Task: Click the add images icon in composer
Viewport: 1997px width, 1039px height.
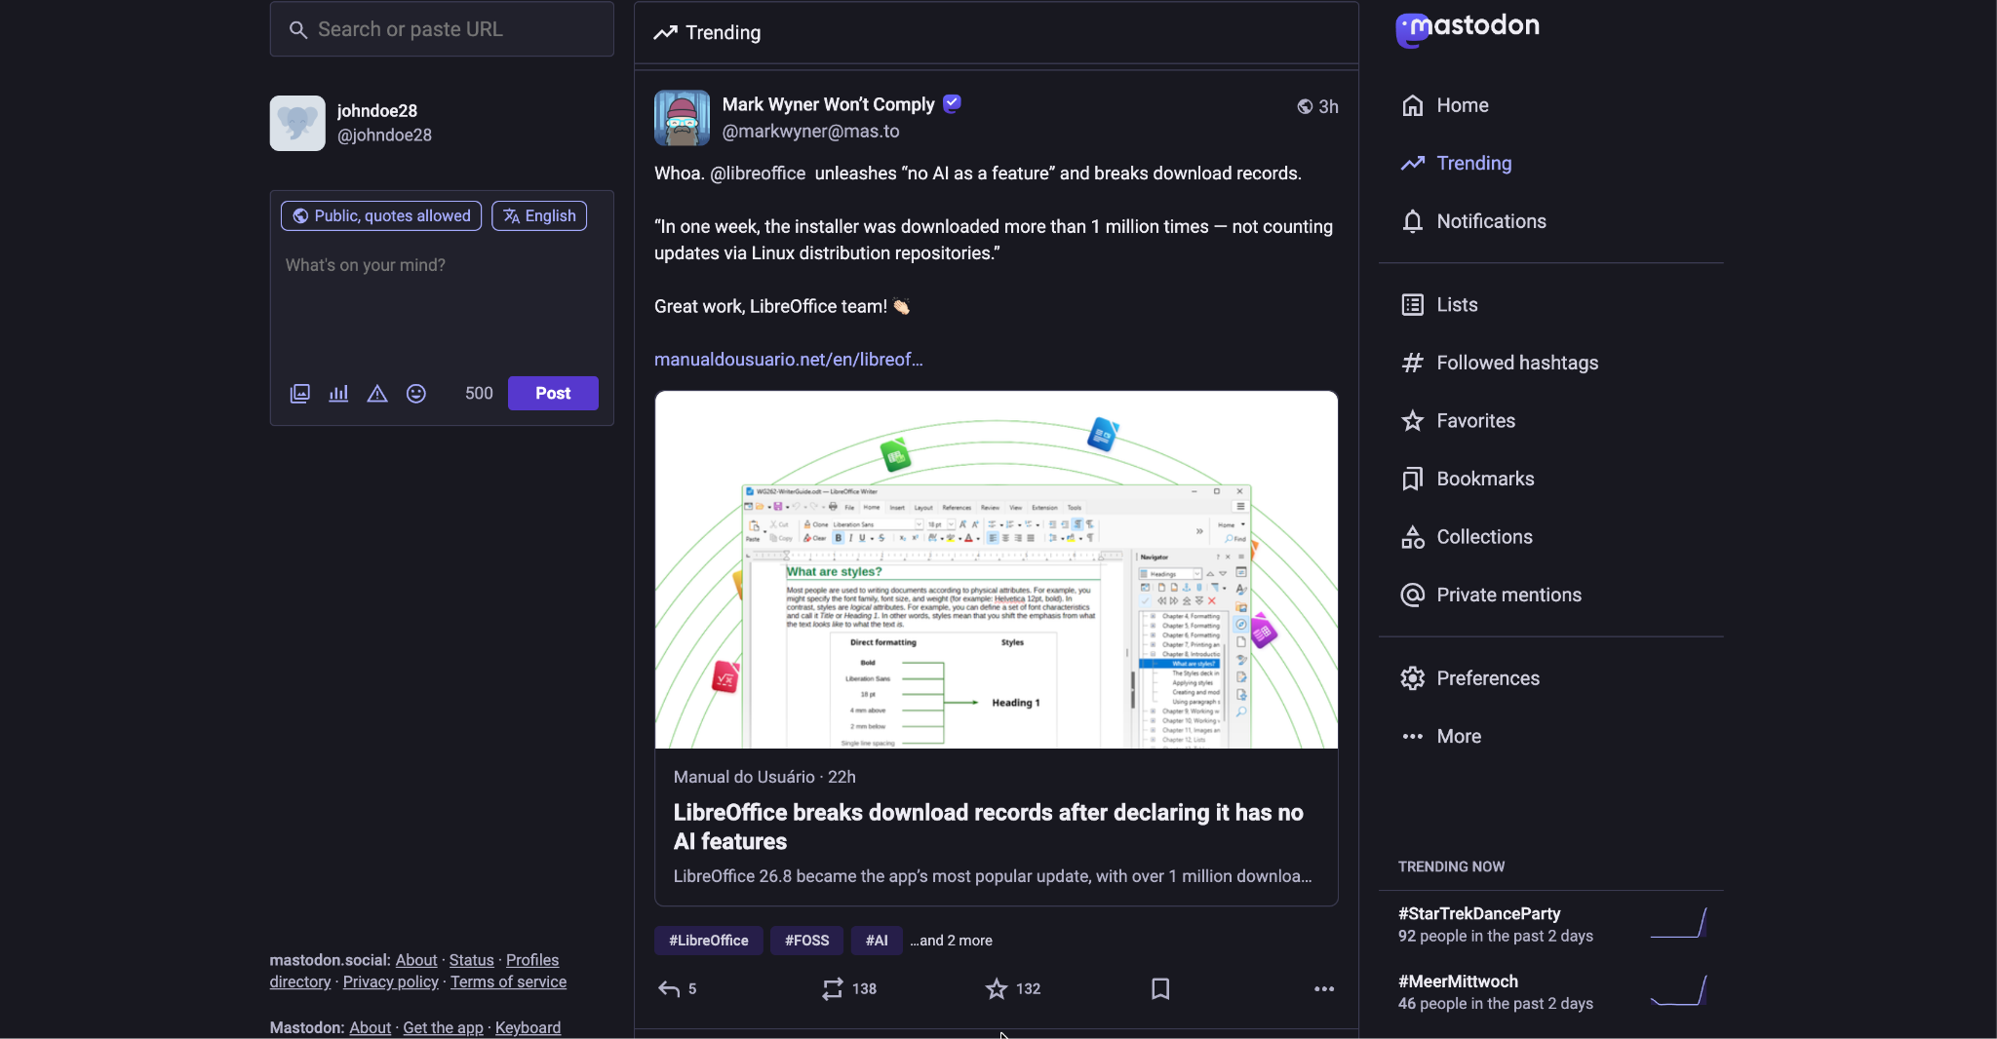Action: [299, 394]
